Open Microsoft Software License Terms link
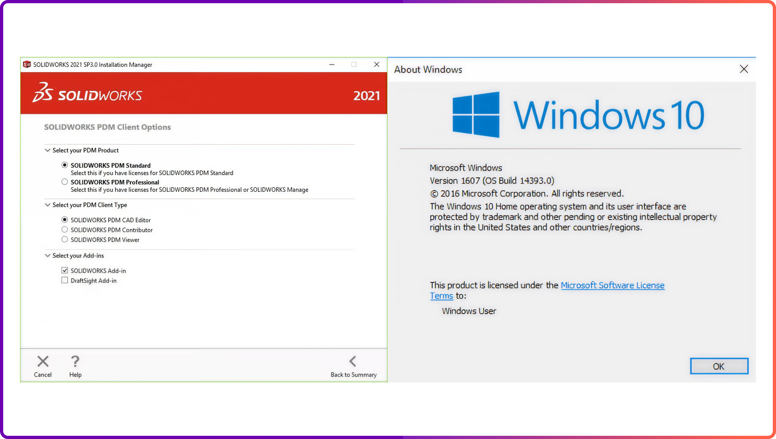Viewport: 776px width, 439px height. (x=612, y=285)
